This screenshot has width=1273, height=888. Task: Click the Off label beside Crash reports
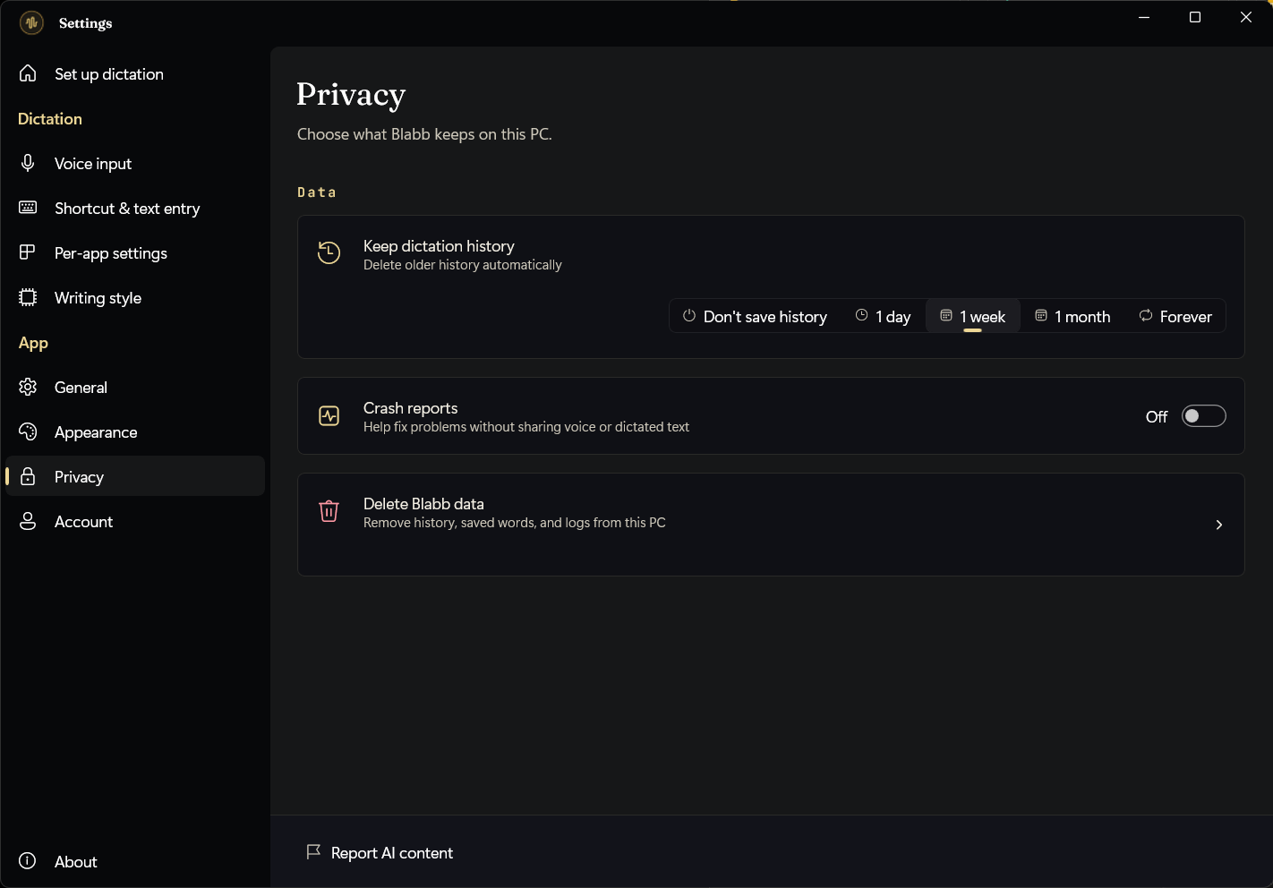click(1157, 416)
